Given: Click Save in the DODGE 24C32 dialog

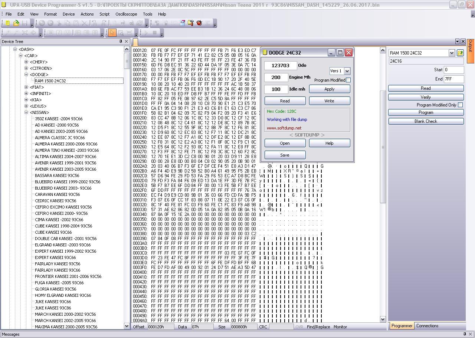Looking at the screenshot, I should coord(285,155).
